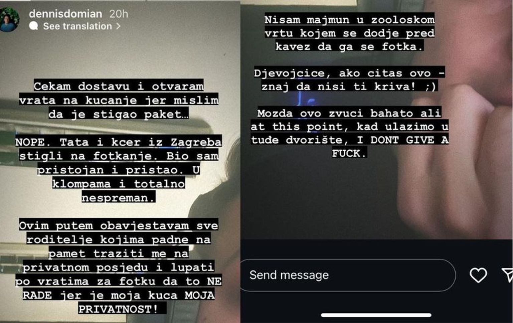
Task: Click the word 'nespreman.' in the left story
Action: (x=118, y=198)
